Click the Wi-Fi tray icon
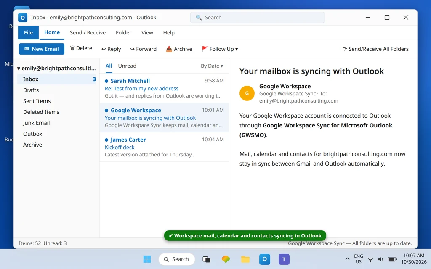Screen dimensions: 431x269 pyautogui.click(x=370, y=259)
